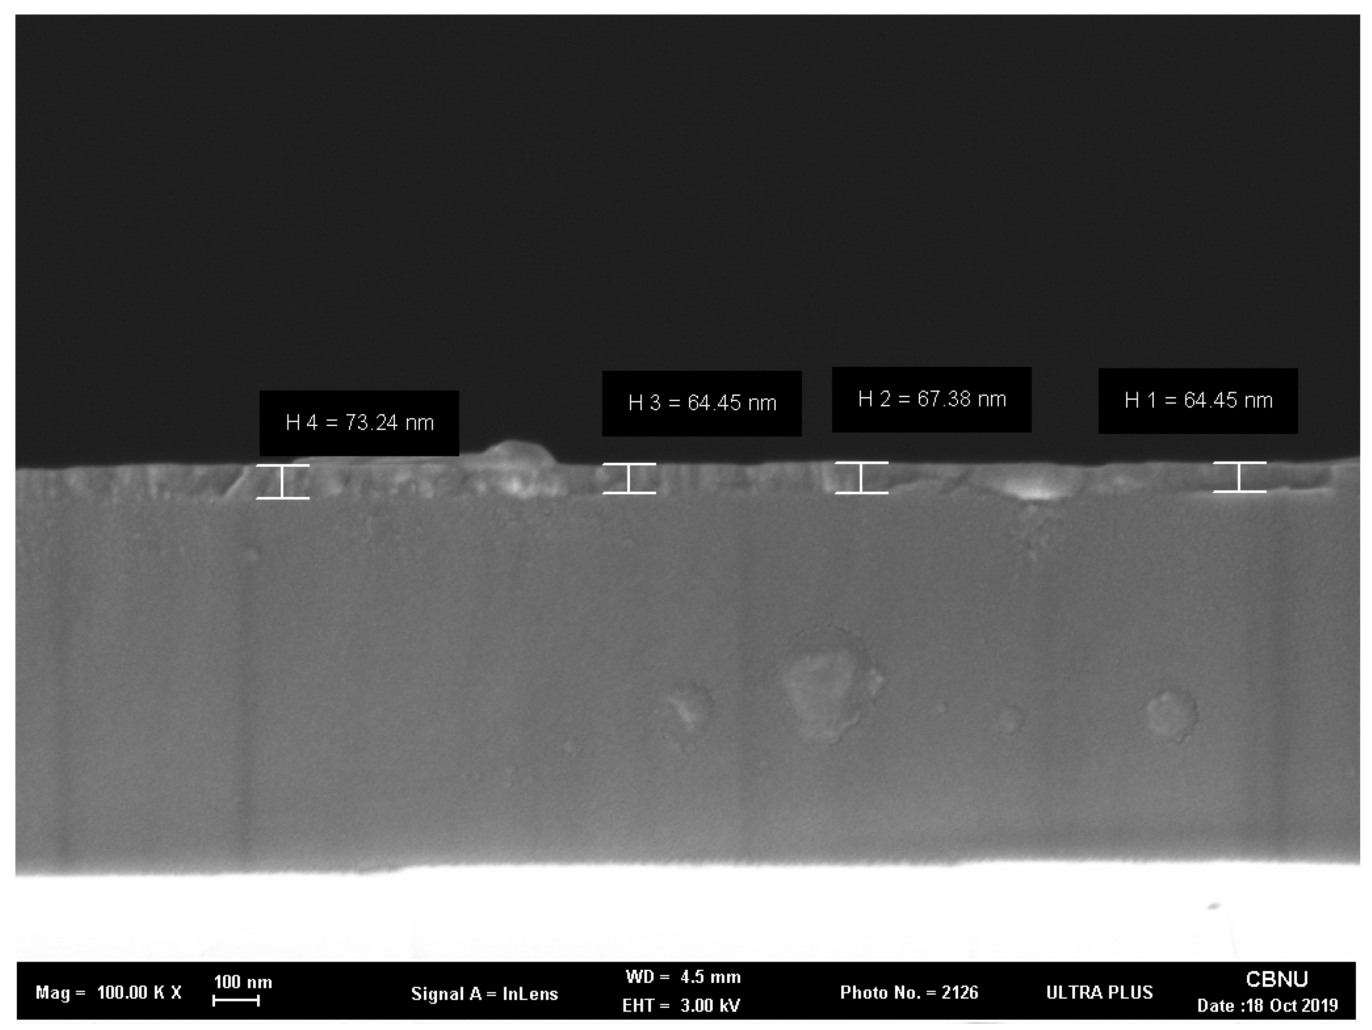Click the H2 thickness measurement marker

(862, 478)
